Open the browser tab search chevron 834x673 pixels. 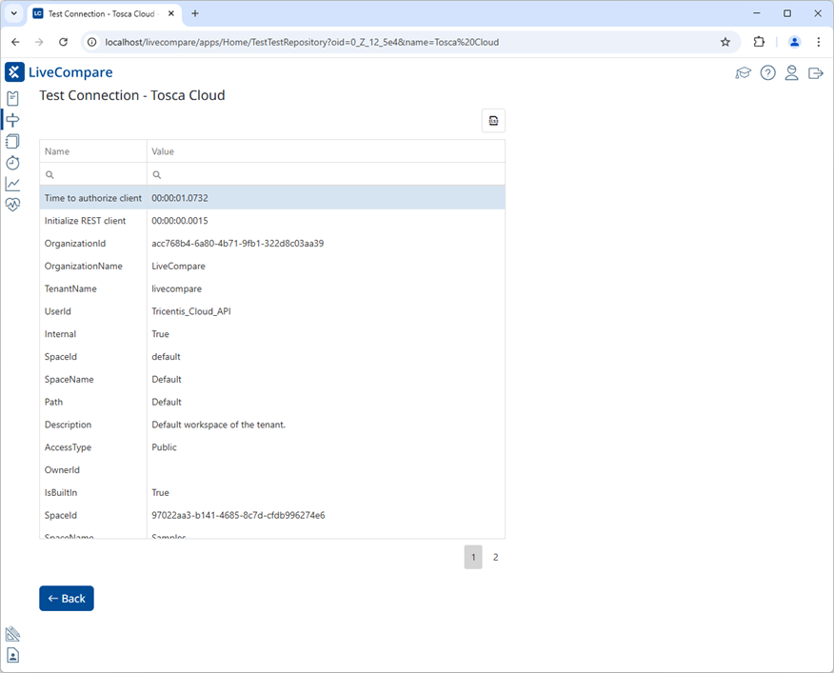tap(12, 13)
